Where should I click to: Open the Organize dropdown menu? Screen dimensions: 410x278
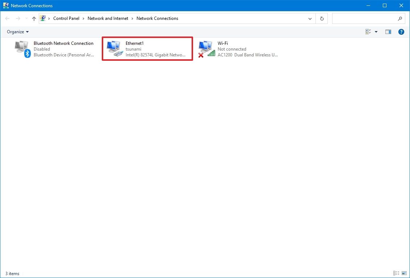17,31
